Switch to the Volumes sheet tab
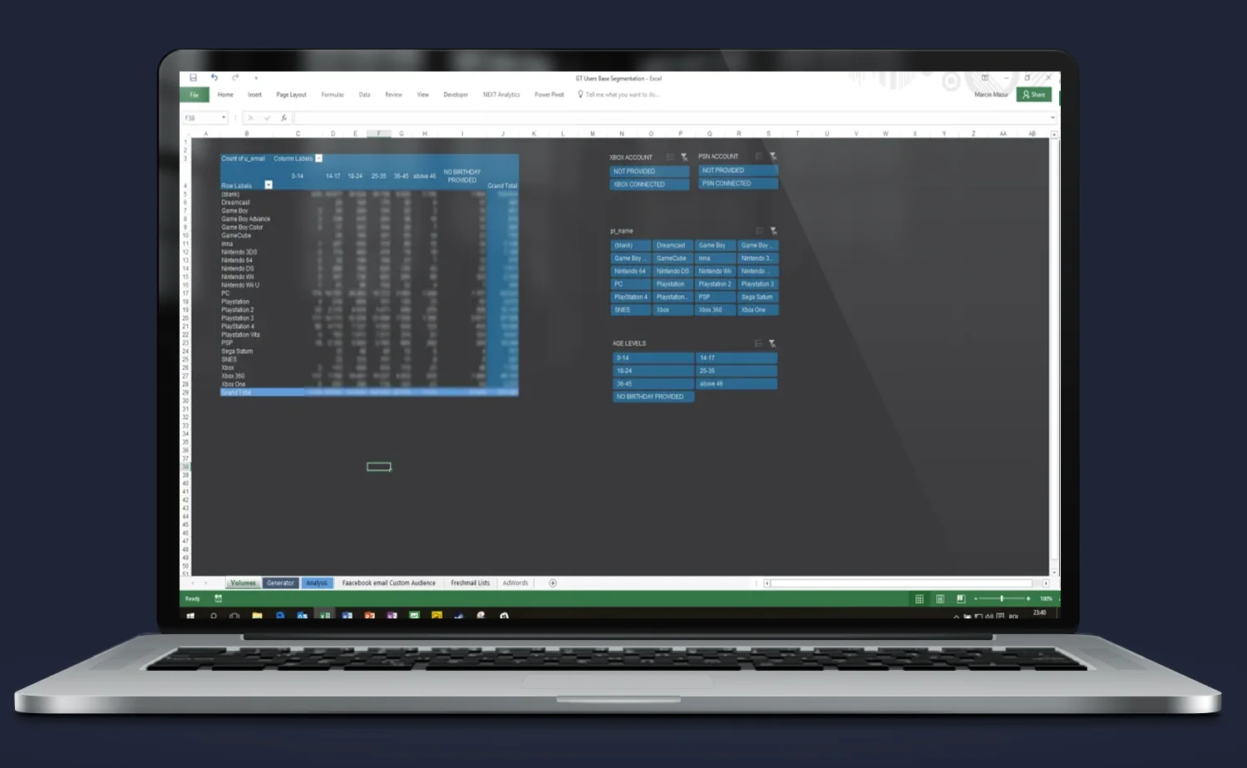This screenshot has height=768, width=1247. [243, 583]
